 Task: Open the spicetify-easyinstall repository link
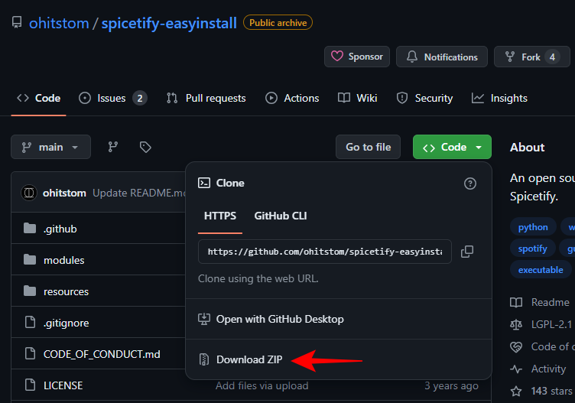(169, 23)
